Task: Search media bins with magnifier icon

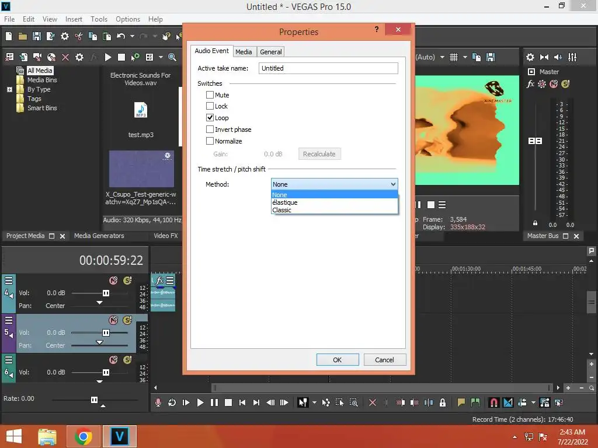Action: (x=172, y=57)
